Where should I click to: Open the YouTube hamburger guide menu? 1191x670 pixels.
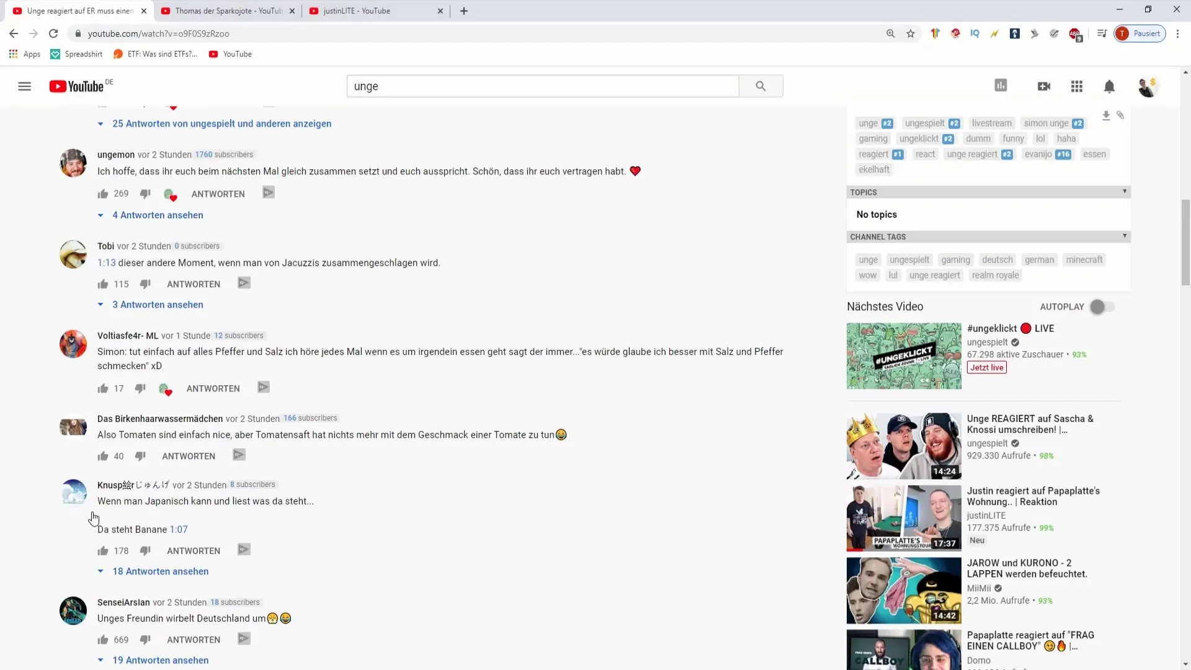(x=24, y=86)
